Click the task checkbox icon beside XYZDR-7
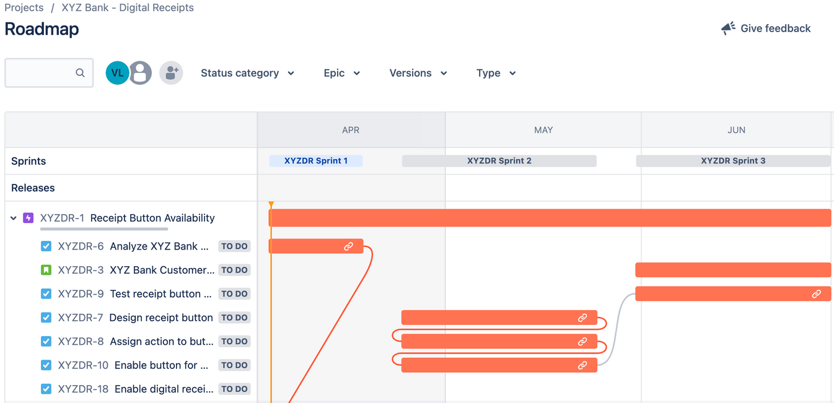834x403 pixels. [x=46, y=318]
